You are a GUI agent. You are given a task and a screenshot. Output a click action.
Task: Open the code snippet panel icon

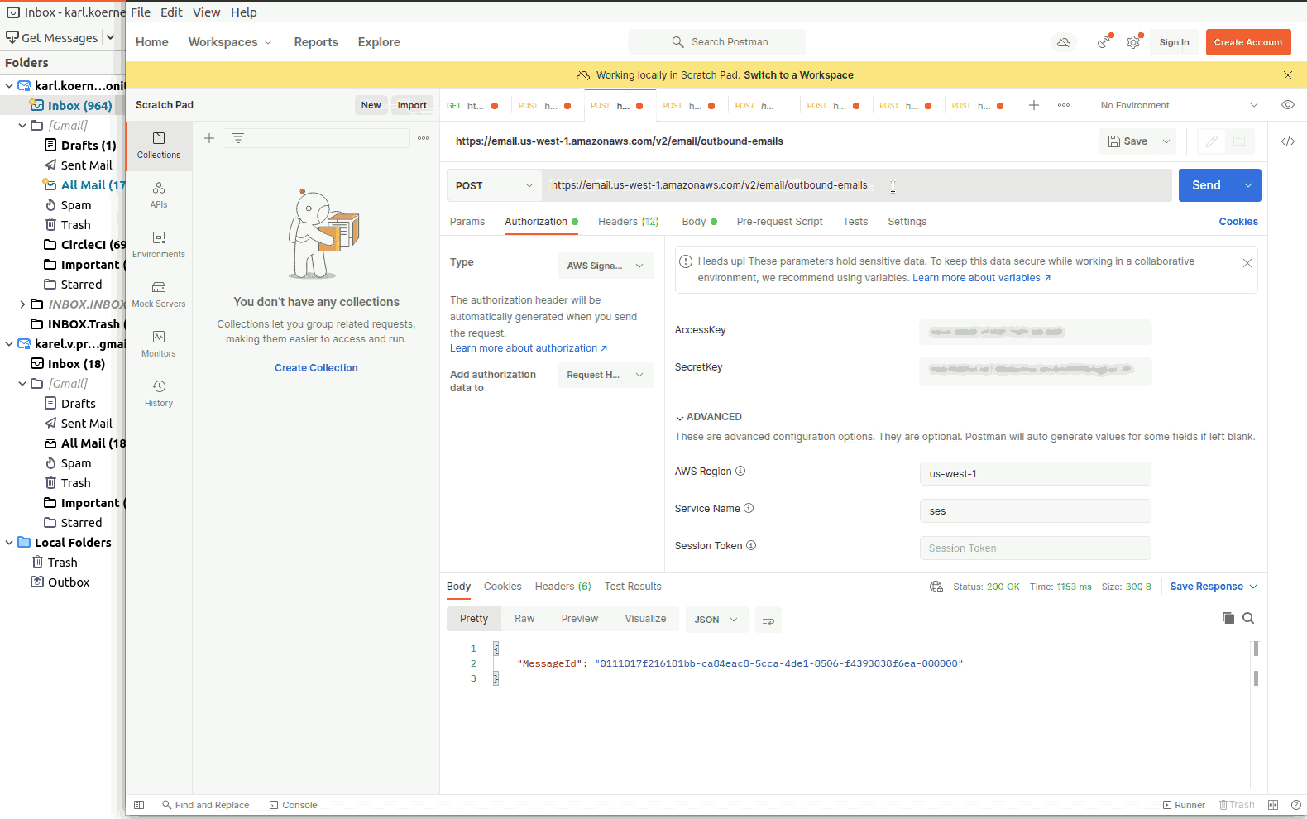1288,141
